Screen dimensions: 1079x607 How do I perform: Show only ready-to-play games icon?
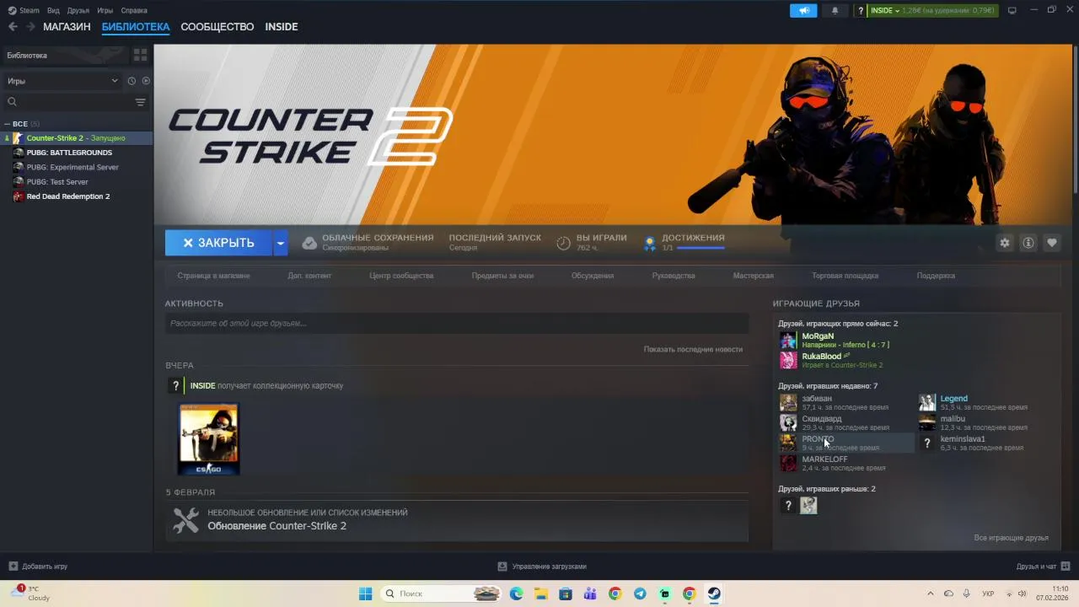coord(146,81)
